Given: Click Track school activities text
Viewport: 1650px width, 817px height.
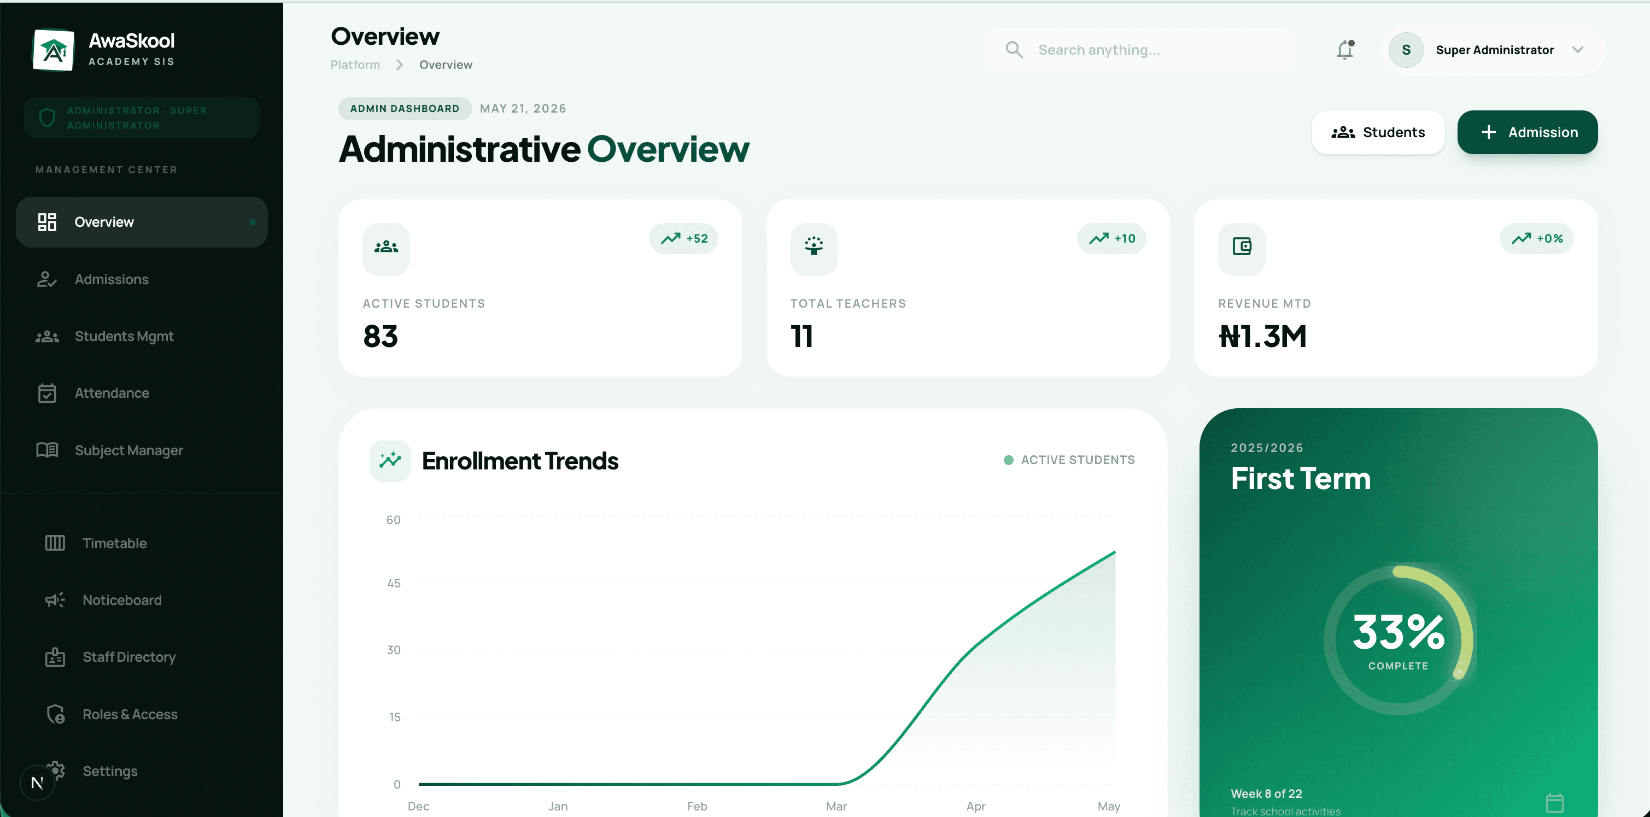Looking at the screenshot, I should click(x=1285, y=811).
